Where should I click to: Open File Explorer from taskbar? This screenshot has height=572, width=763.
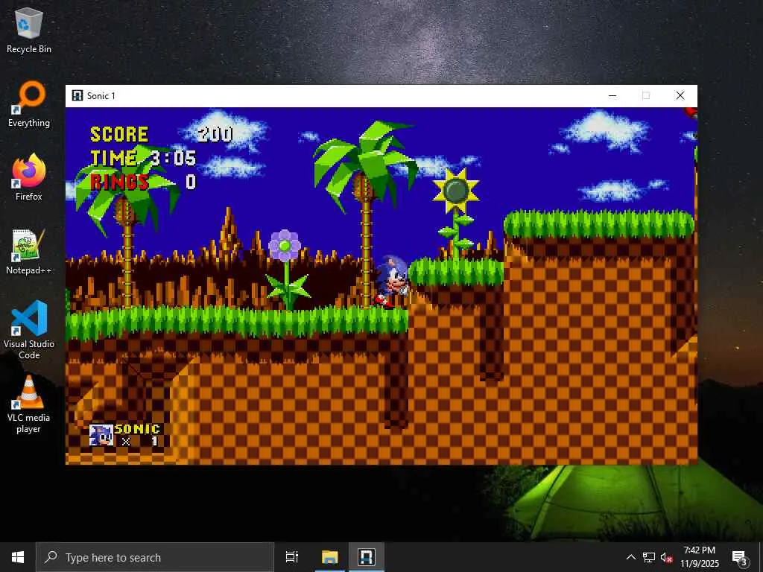[329, 557]
